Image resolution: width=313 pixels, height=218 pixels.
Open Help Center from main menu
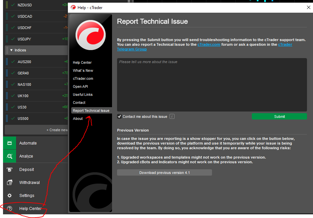[35, 208]
